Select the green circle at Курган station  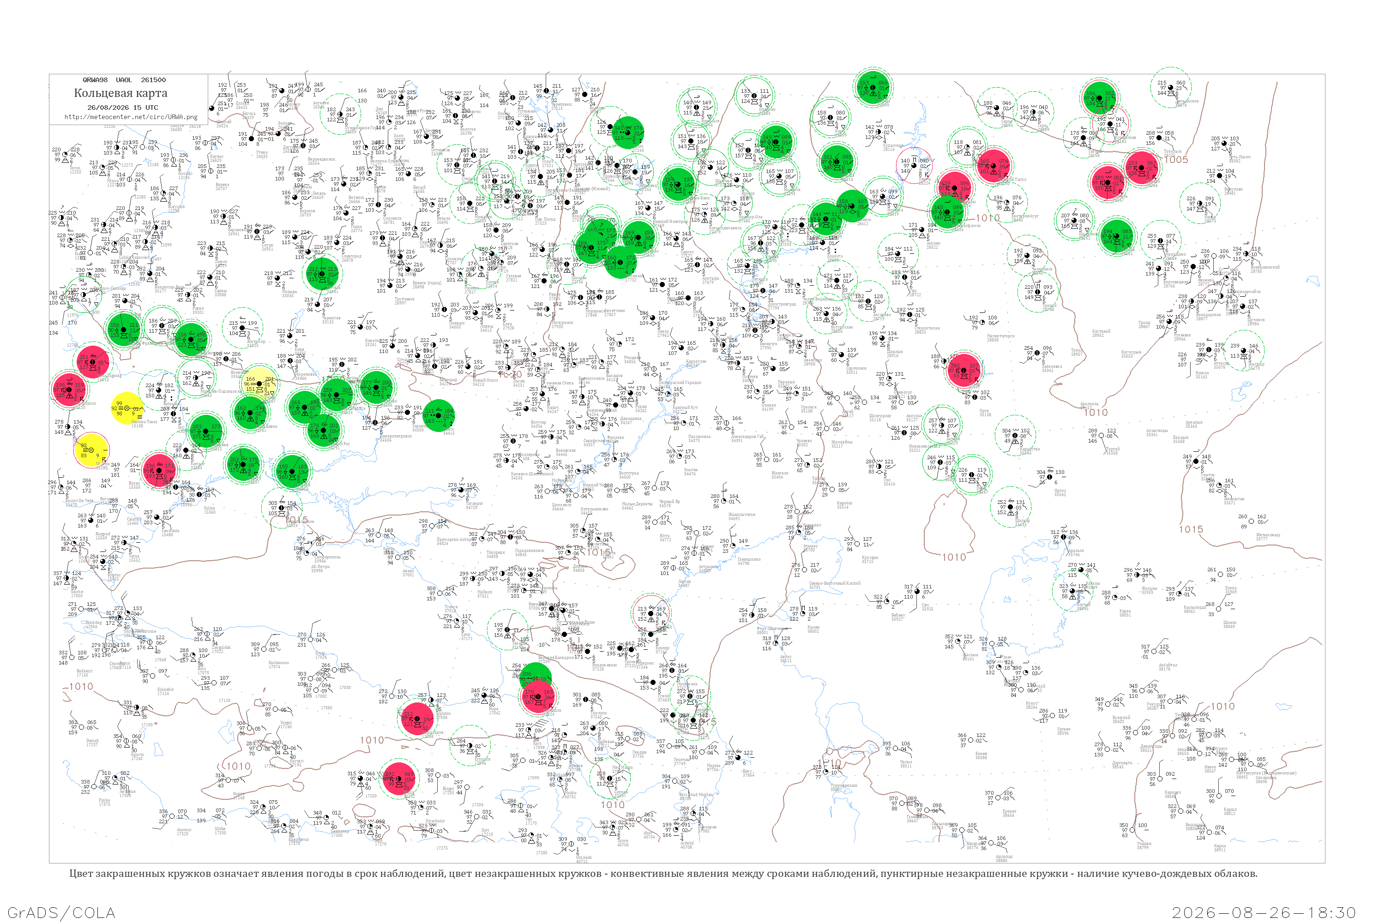[x=1116, y=237]
